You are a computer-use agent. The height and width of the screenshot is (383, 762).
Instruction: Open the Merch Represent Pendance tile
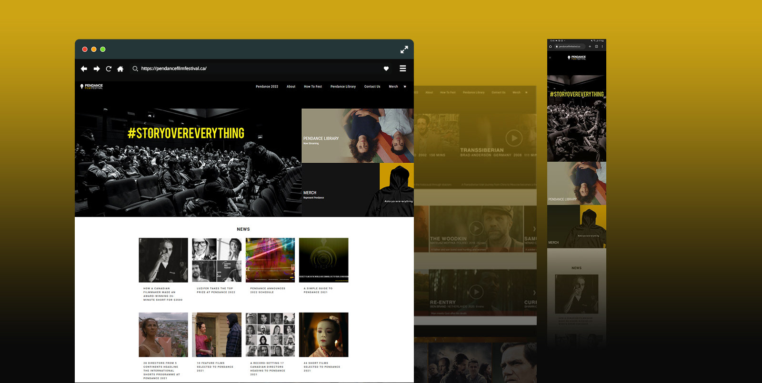(358, 190)
